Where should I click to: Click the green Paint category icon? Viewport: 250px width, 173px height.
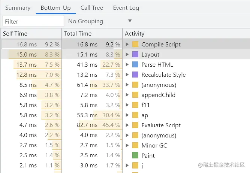point(135,156)
